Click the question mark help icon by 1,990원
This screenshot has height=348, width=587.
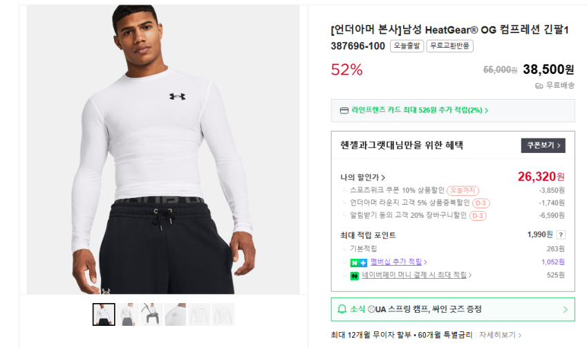point(561,235)
